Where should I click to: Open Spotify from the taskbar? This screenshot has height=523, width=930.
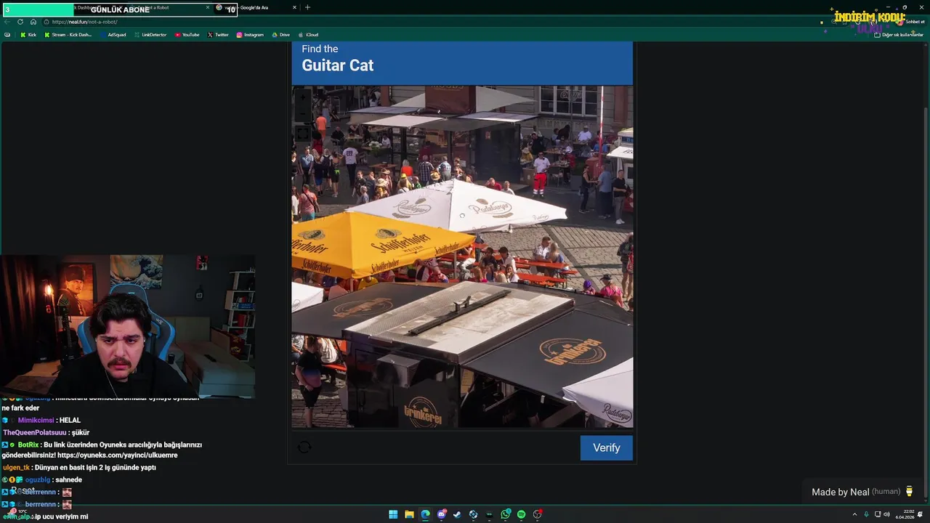coord(521,514)
